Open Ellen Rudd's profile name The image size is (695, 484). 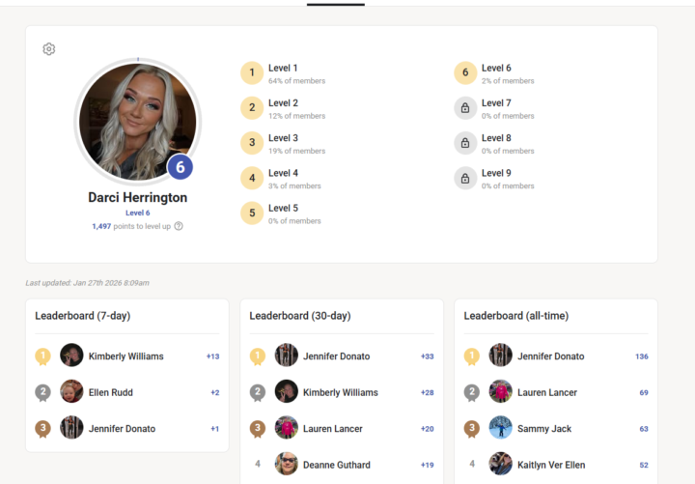point(111,392)
